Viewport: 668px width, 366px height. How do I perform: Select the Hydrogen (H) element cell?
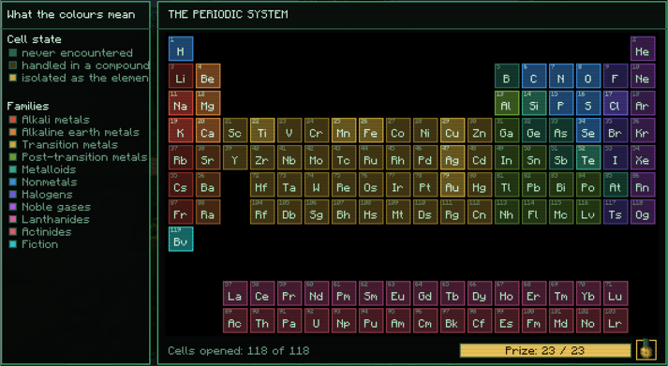click(x=181, y=49)
